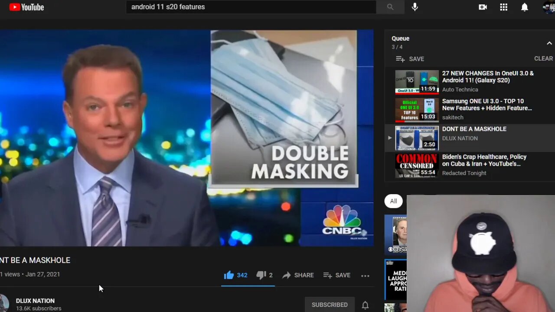Click the 13.6K subscribers text
555x312 pixels.
[x=39, y=309]
